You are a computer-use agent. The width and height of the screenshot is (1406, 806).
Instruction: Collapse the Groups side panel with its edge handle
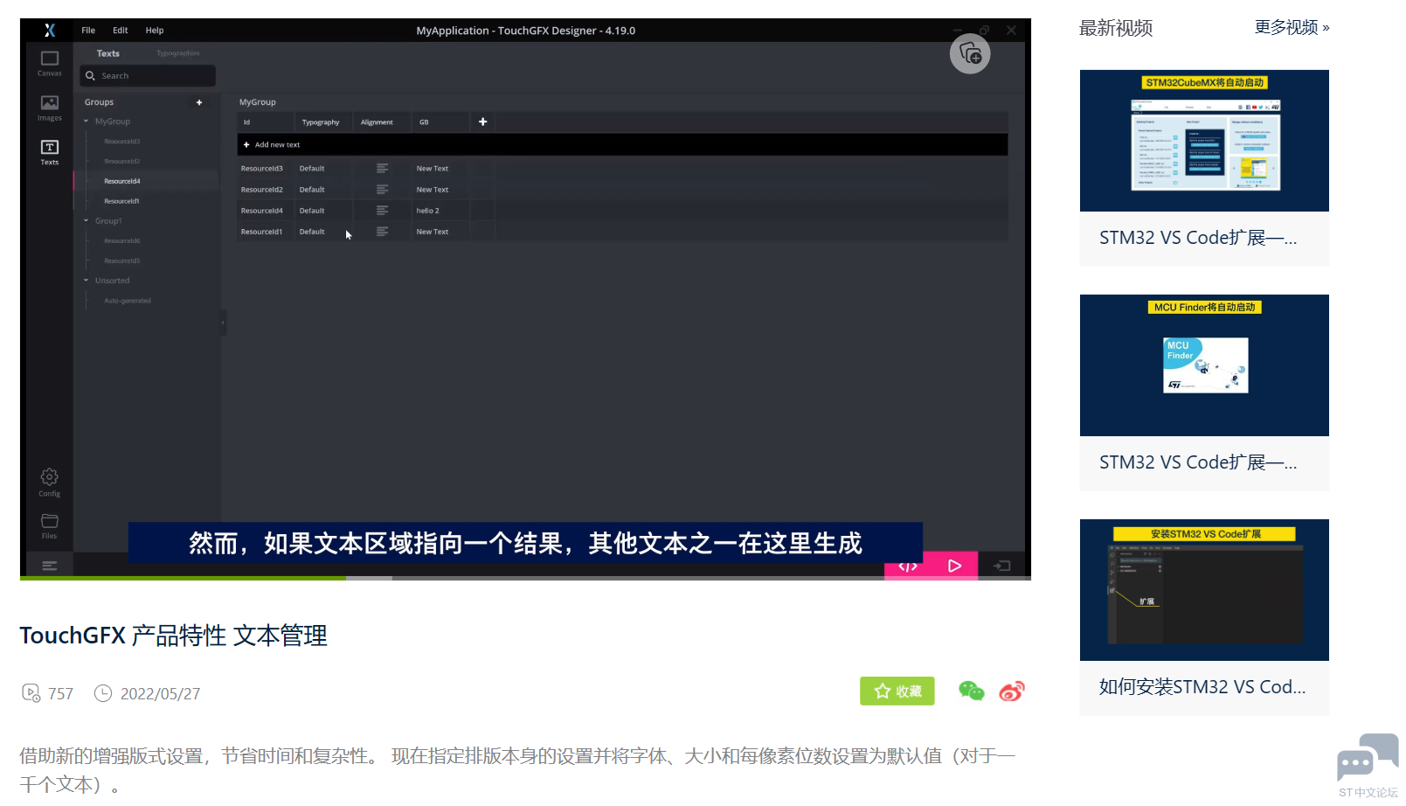click(224, 323)
